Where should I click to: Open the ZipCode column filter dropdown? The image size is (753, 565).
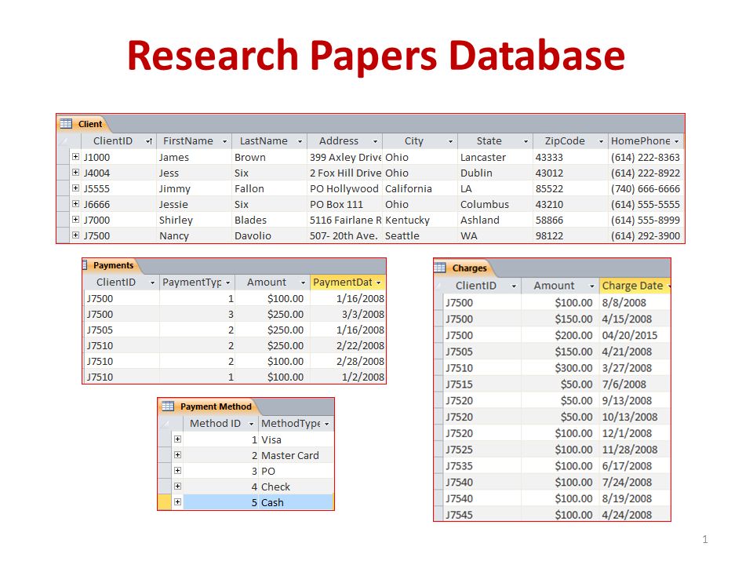[601, 141]
